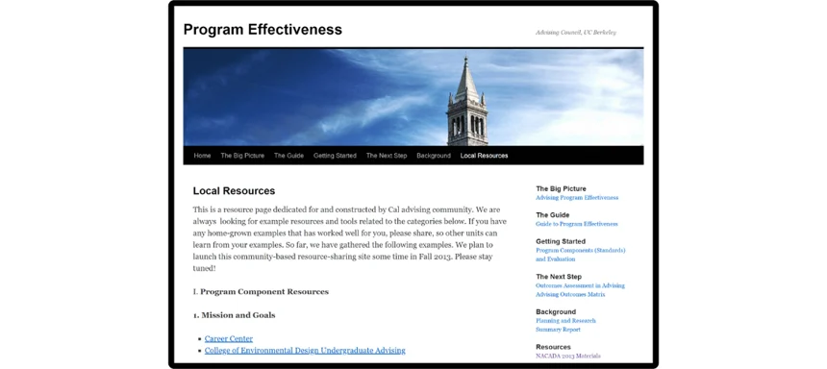The image size is (827, 369).
Task: Open Guide to Program Effectiveness sidebar link
Action: coord(576,224)
